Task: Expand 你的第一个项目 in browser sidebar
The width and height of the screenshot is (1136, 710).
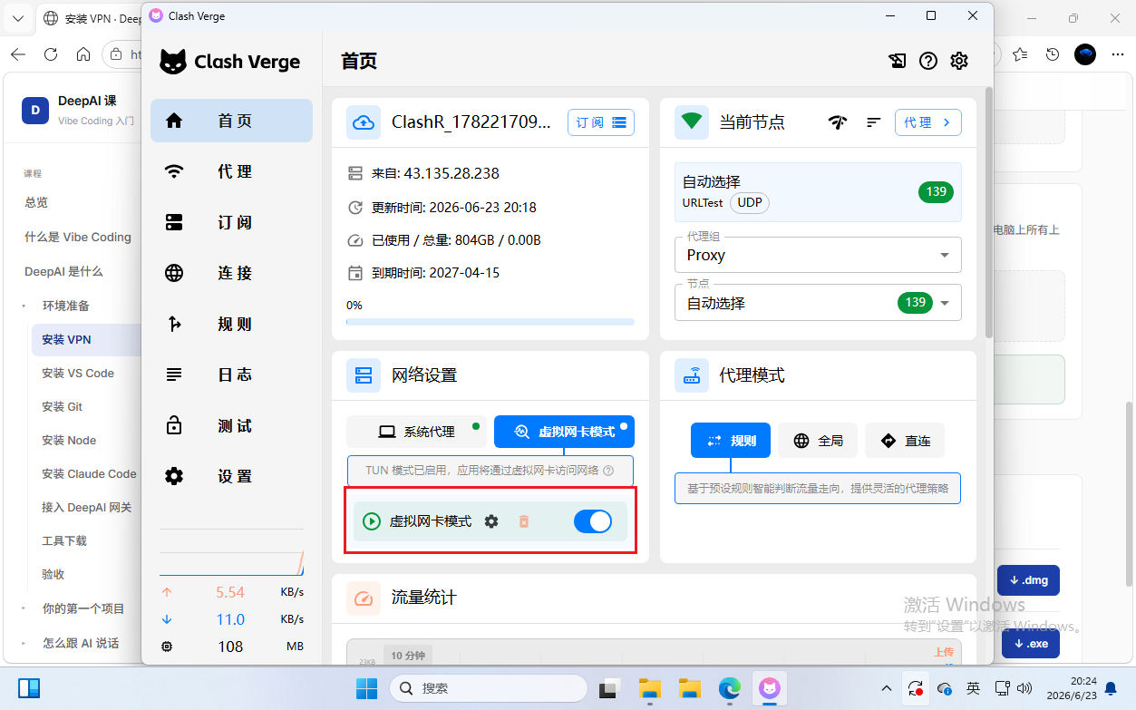Action: click(x=24, y=608)
